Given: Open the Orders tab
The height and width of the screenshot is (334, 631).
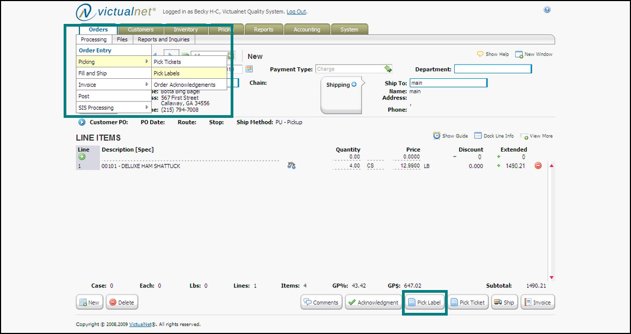Looking at the screenshot, I should click(98, 29).
